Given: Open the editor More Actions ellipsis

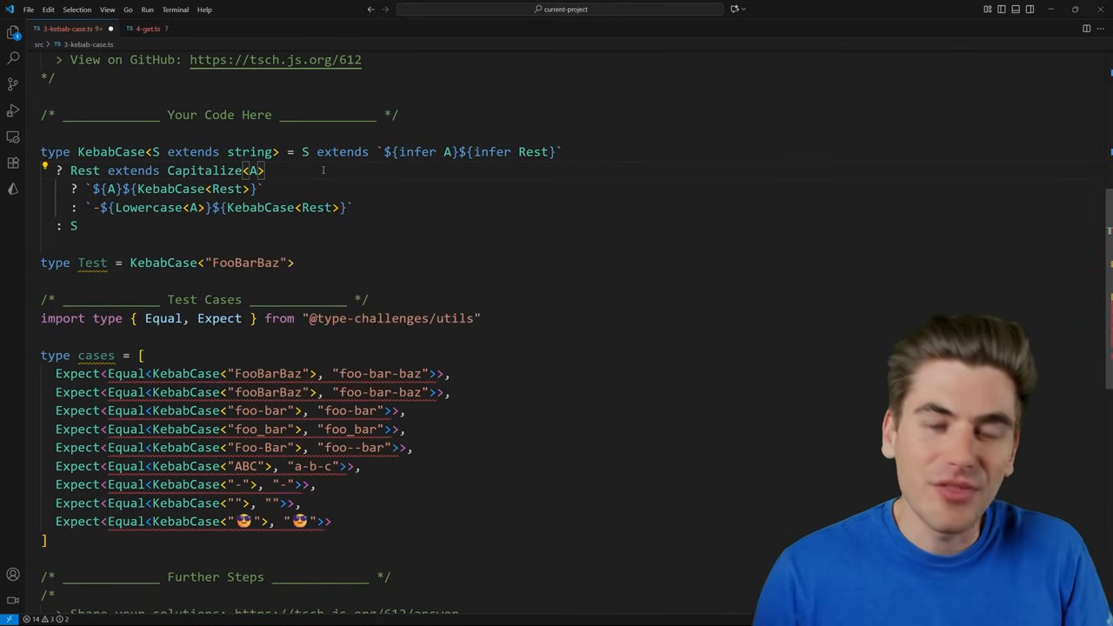Looking at the screenshot, I should pyautogui.click(x=1101, y=29).
